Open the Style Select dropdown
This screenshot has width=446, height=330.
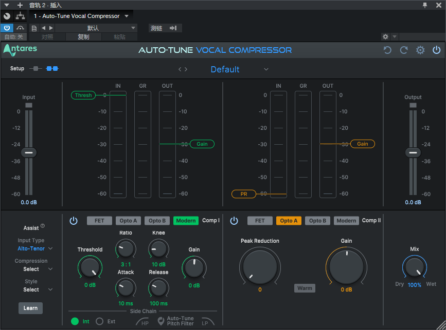[38, 289]
